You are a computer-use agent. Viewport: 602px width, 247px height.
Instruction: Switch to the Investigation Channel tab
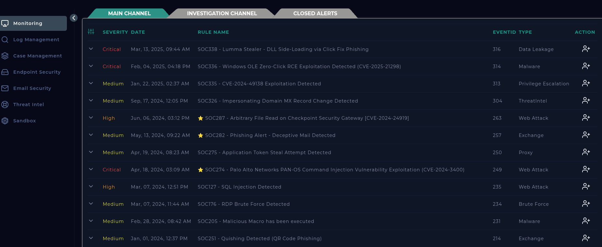222,13
